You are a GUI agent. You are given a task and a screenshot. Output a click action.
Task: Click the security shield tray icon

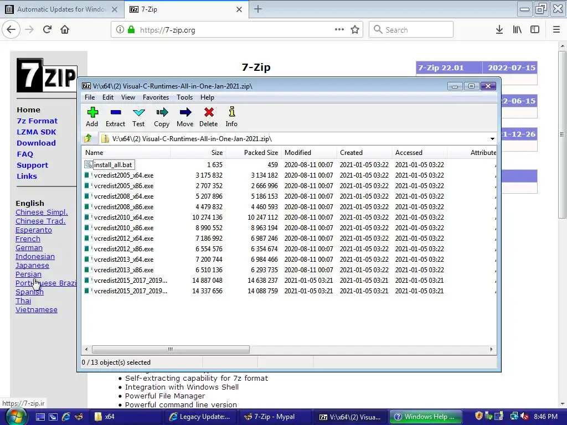(479, 416)
